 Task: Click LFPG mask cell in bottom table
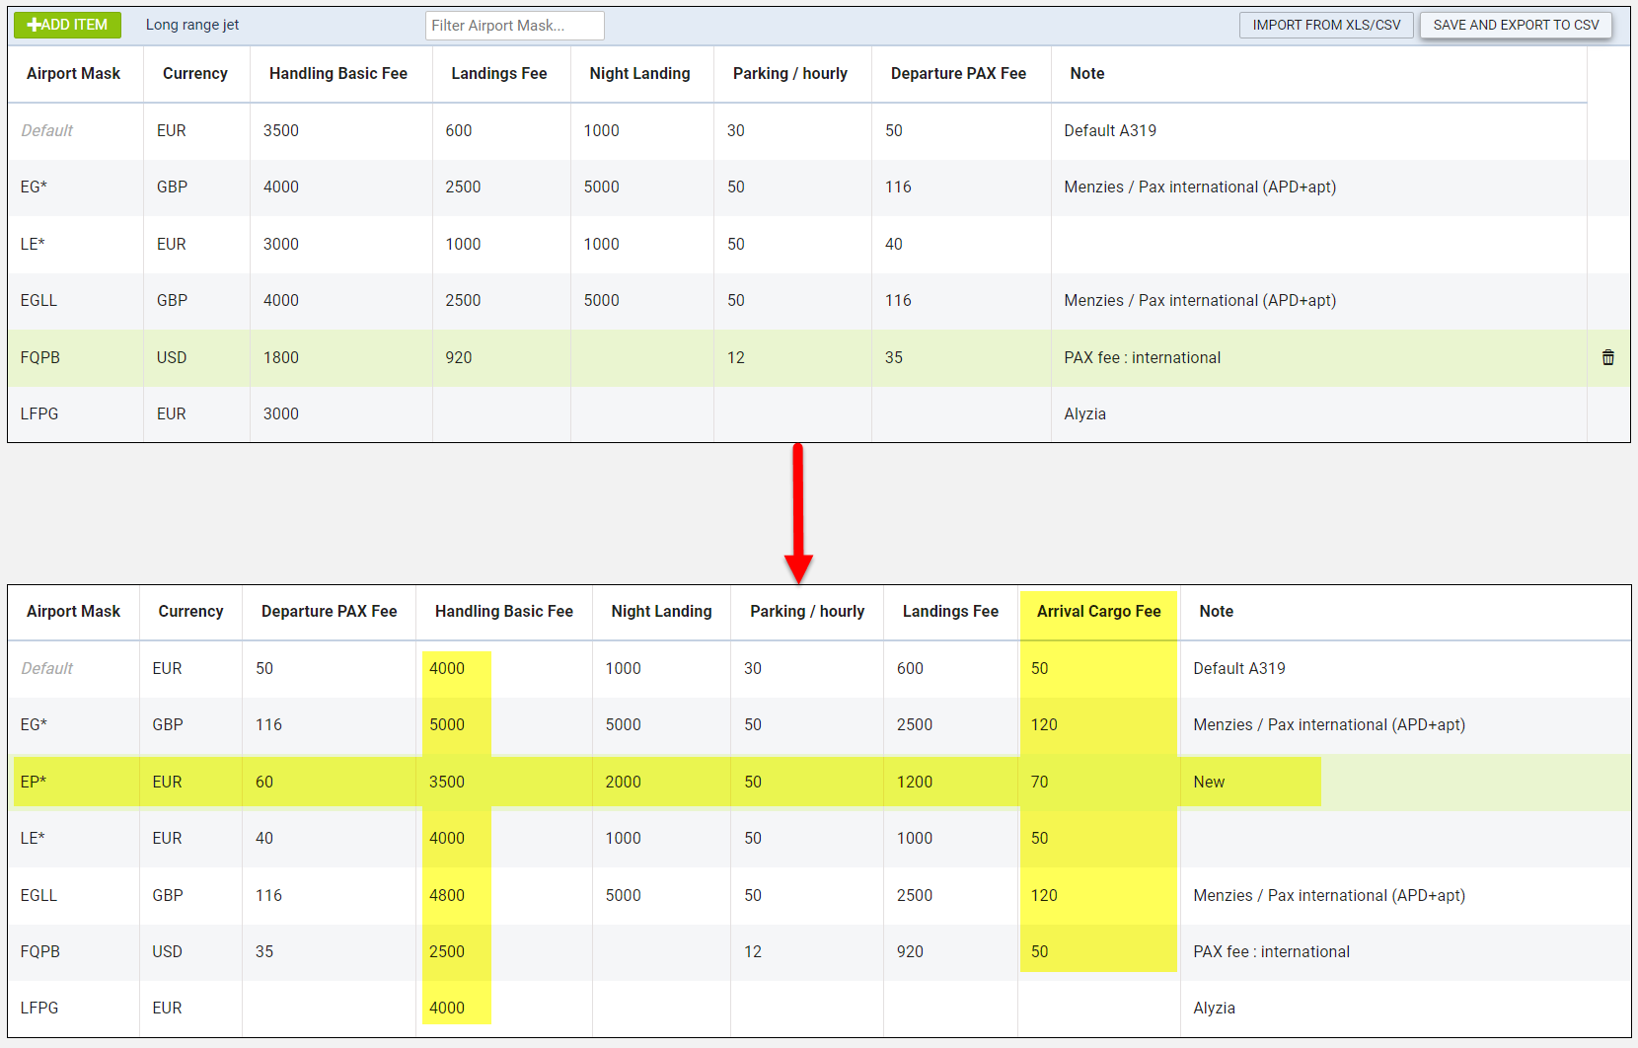click(x=39, y=1008)
